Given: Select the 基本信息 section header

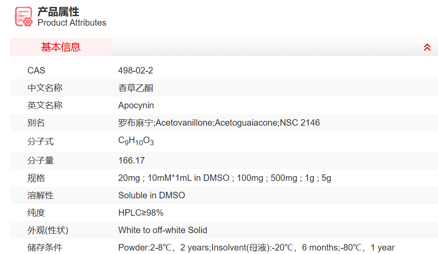Looking at the screenshot, I should coord(61,47).
